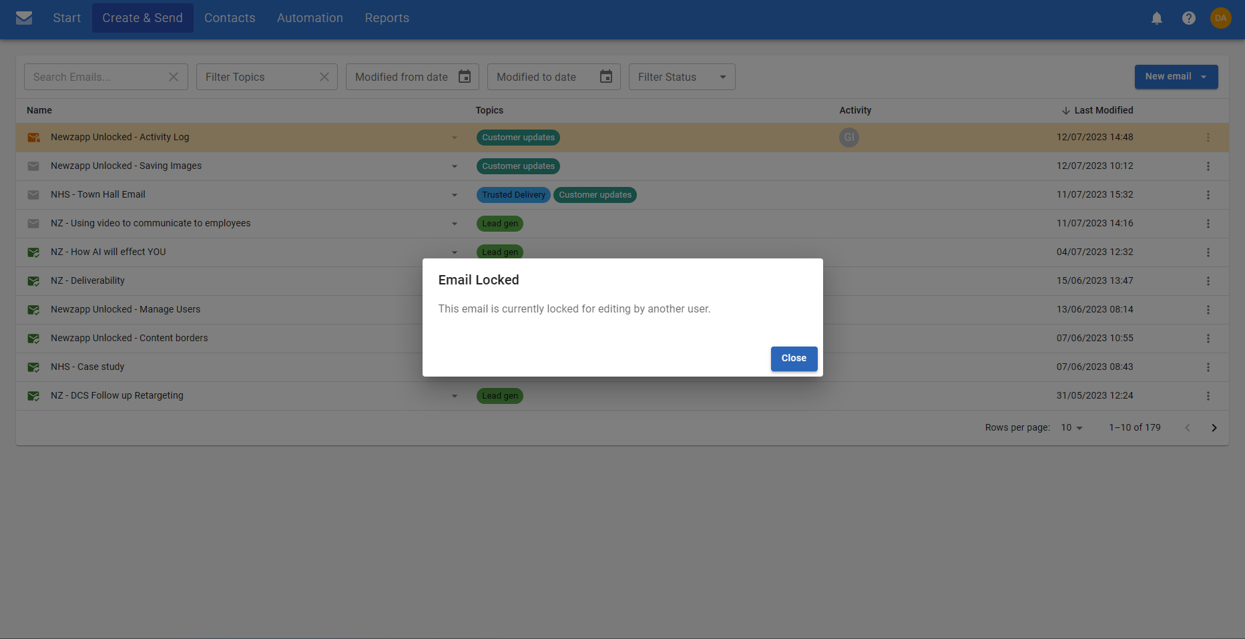
Task: Expand the Newzapp Unlocked - Saving Images row
Action: coord(455,166)
